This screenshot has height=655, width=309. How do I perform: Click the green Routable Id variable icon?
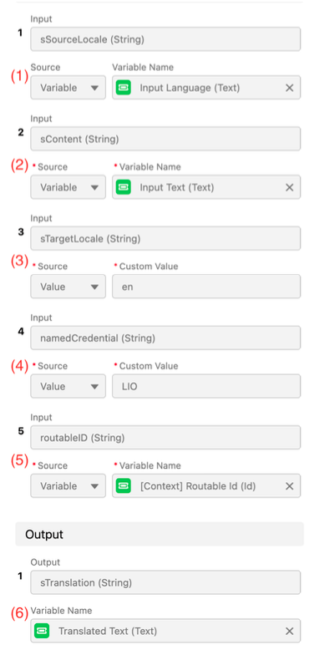coord(124,486)
